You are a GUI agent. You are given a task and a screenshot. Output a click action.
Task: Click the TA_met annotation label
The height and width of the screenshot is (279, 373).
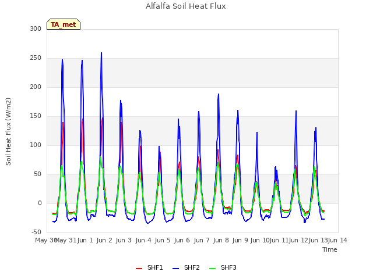click(64, 24)
